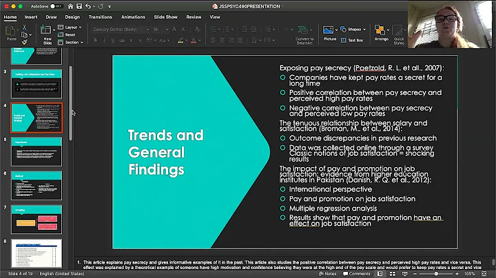Copy selection with Copy icon
This screenshot has height=278, width=496.
[24, 34]
